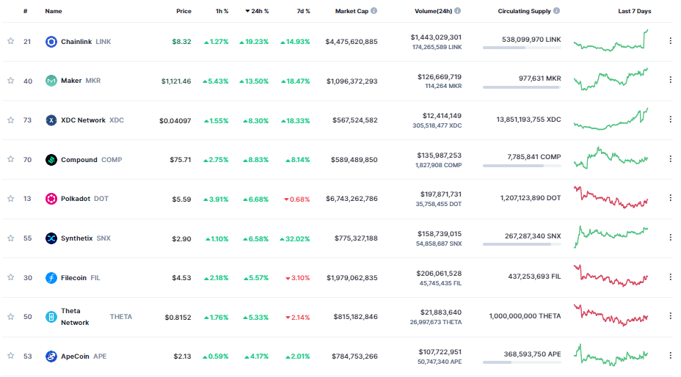This screenshot has height=377, width=681.
Task: Open more options menu for Filecoin row
Action: [x=670, y=277]
